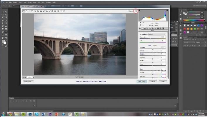Click the Open Image button
The image size is (207, 117).
(142, 81)
